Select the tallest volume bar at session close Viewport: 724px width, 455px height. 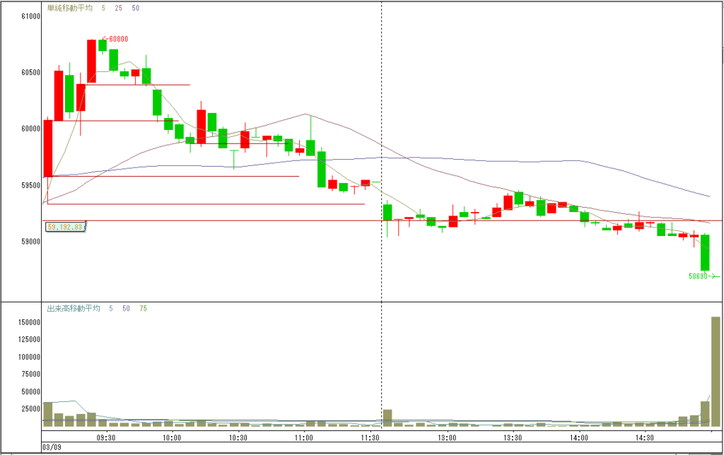coord(716,372)
